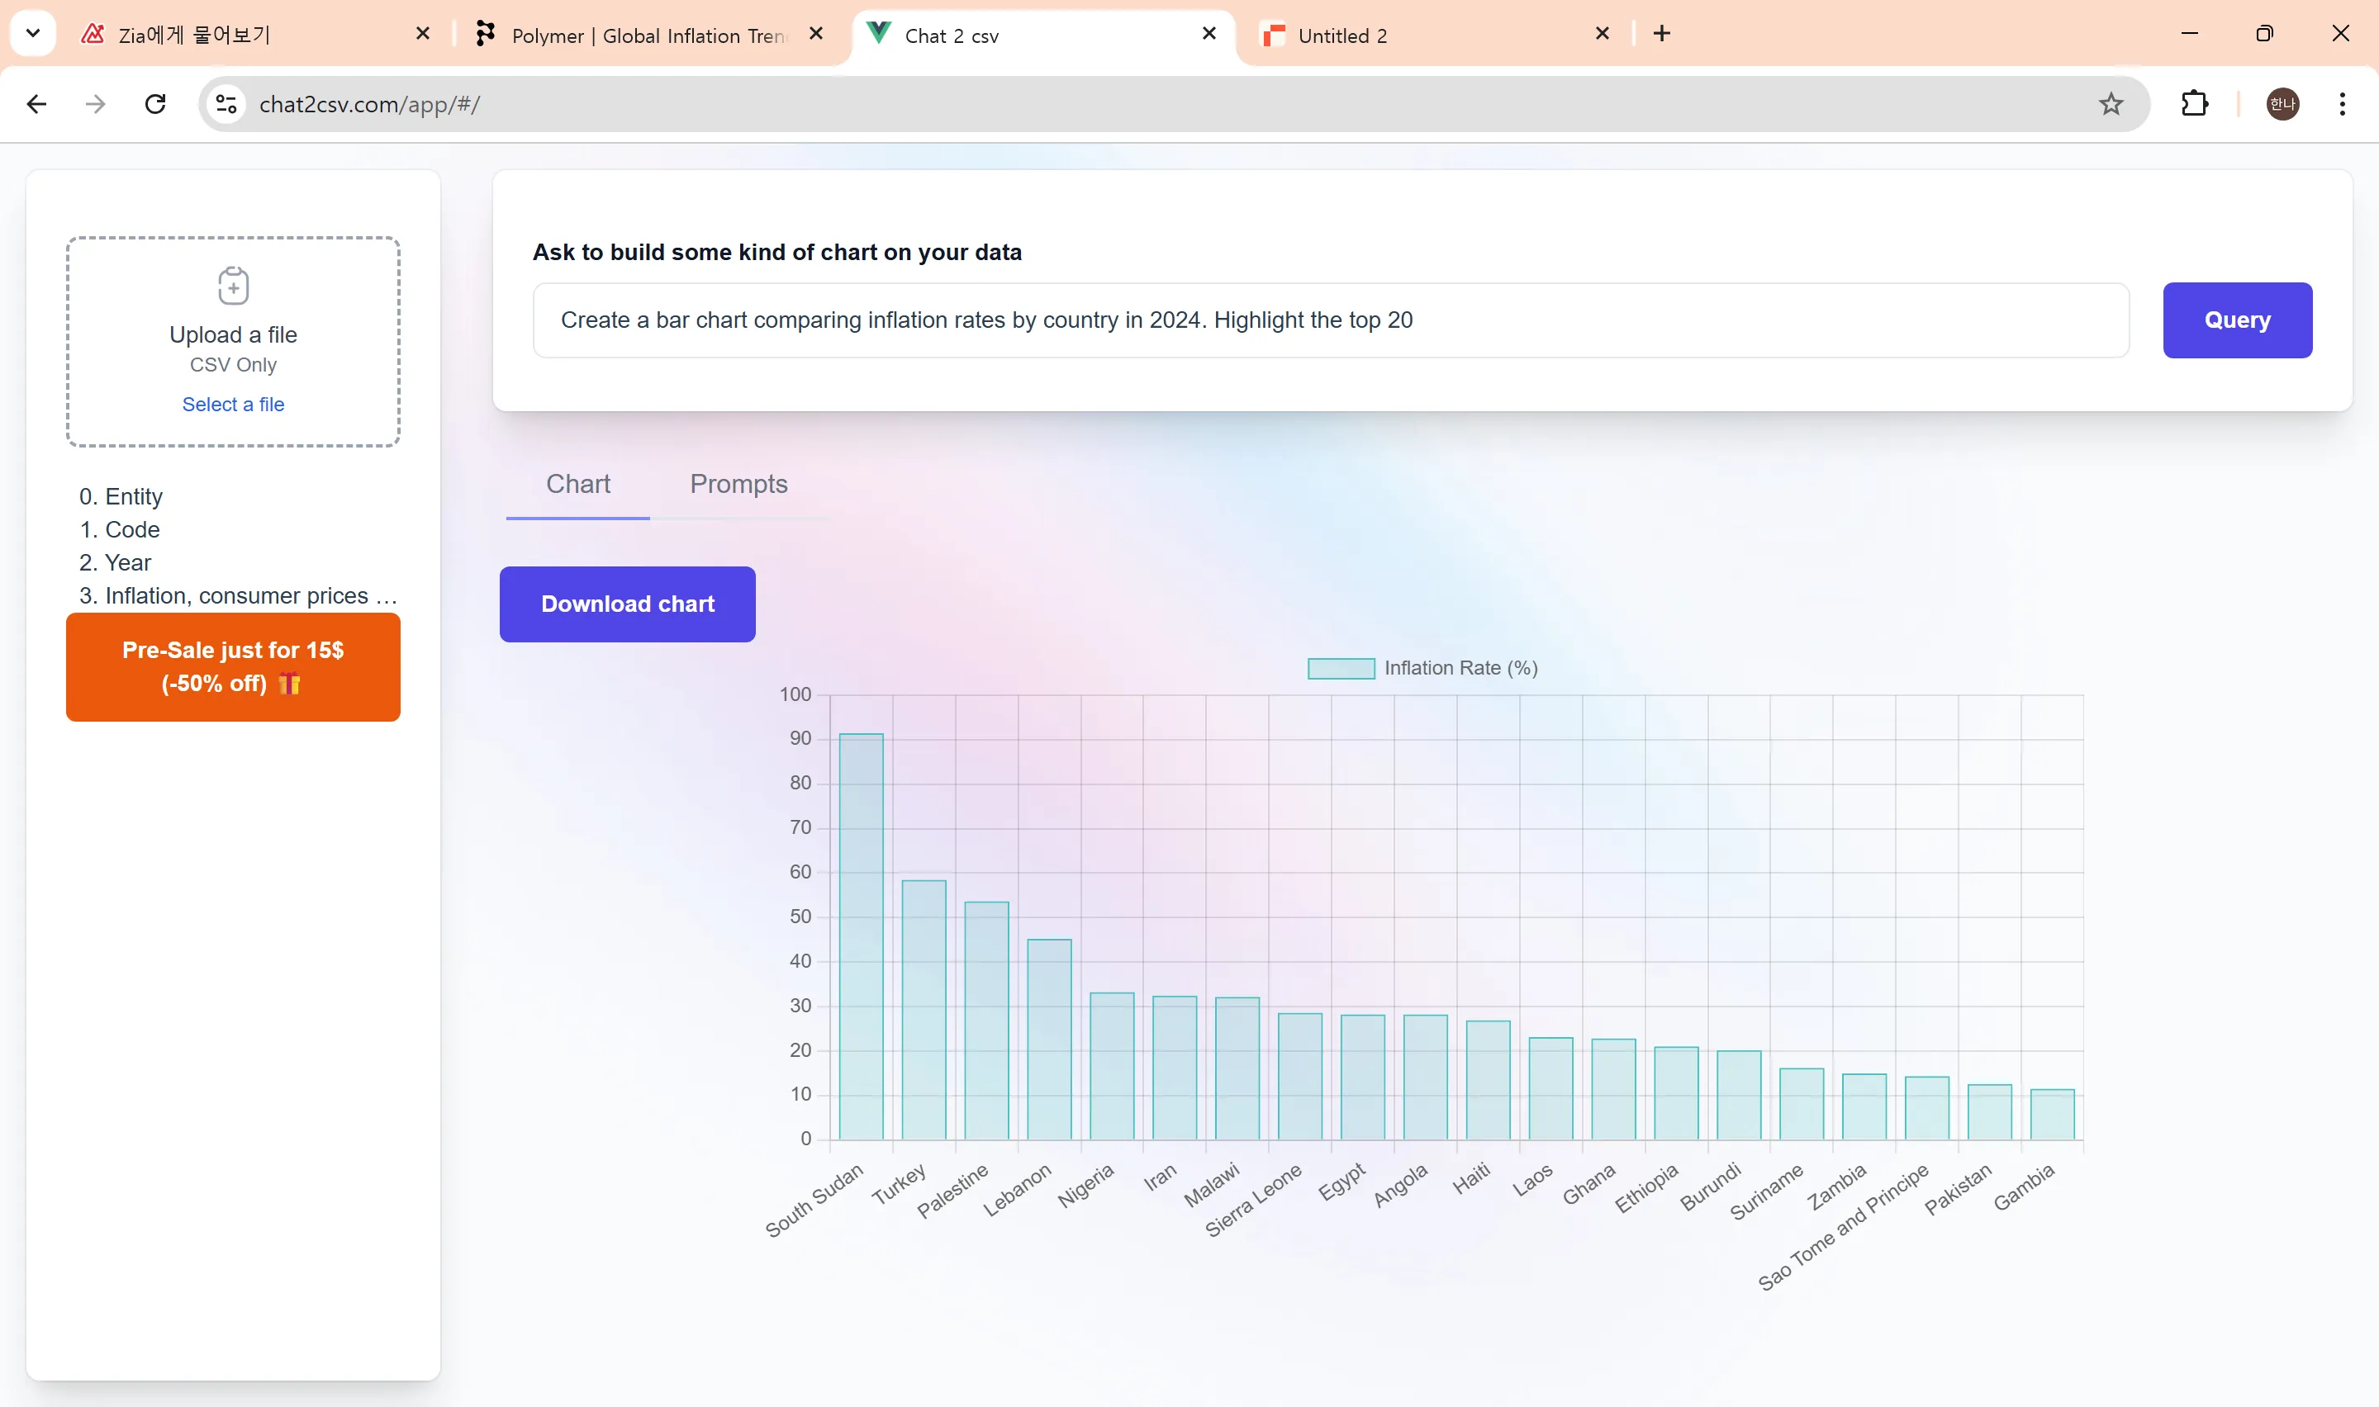2379x1407 pixels.
Task: Click the upload file clipboard icon
Action: pos(233,286)
